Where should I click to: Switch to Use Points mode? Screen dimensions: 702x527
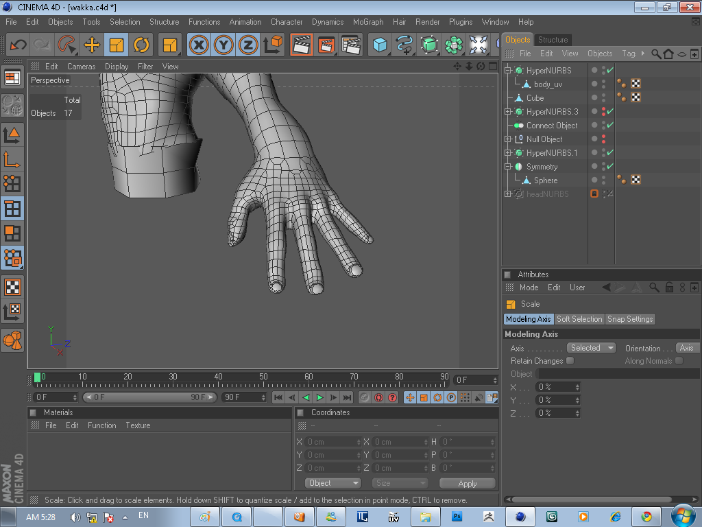(12, 183)
